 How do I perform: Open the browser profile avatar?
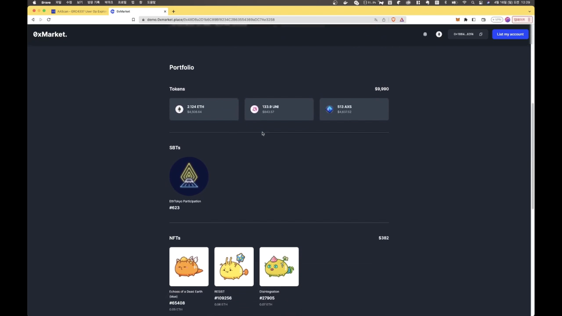click(x=508, y=19)
